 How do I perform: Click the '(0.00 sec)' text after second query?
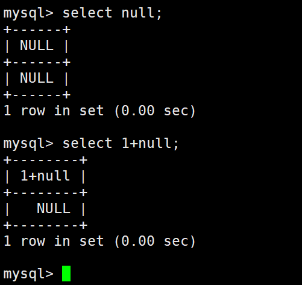[155, 241]
